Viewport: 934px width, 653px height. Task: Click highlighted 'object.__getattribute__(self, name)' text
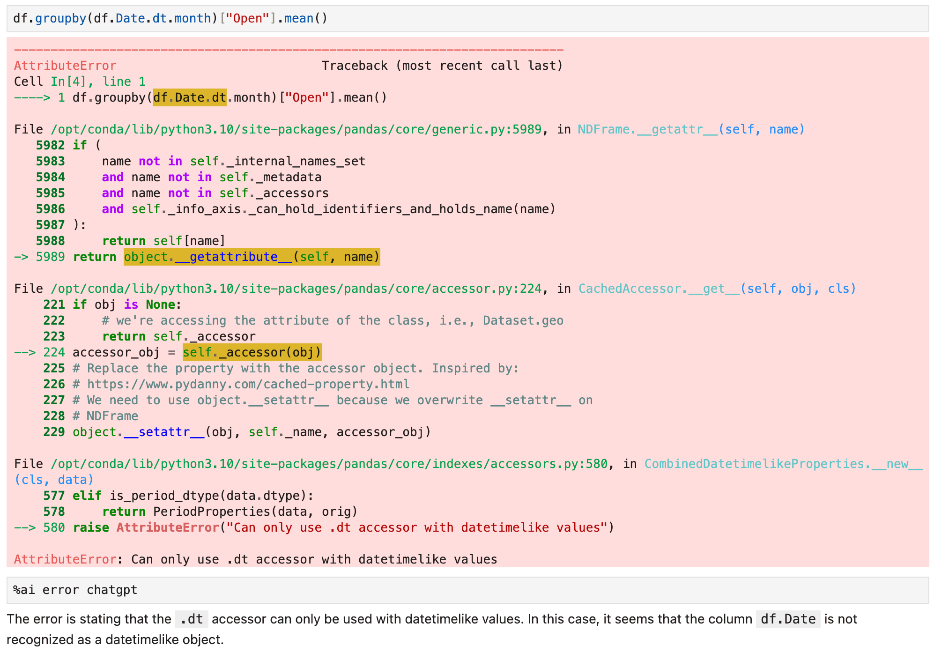pyautogui.click(x=252, y=257)
